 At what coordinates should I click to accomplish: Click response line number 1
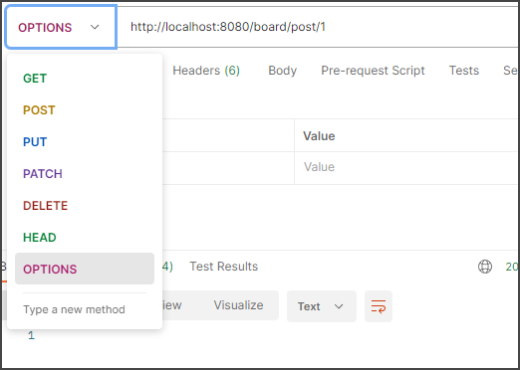coord(31,335)
